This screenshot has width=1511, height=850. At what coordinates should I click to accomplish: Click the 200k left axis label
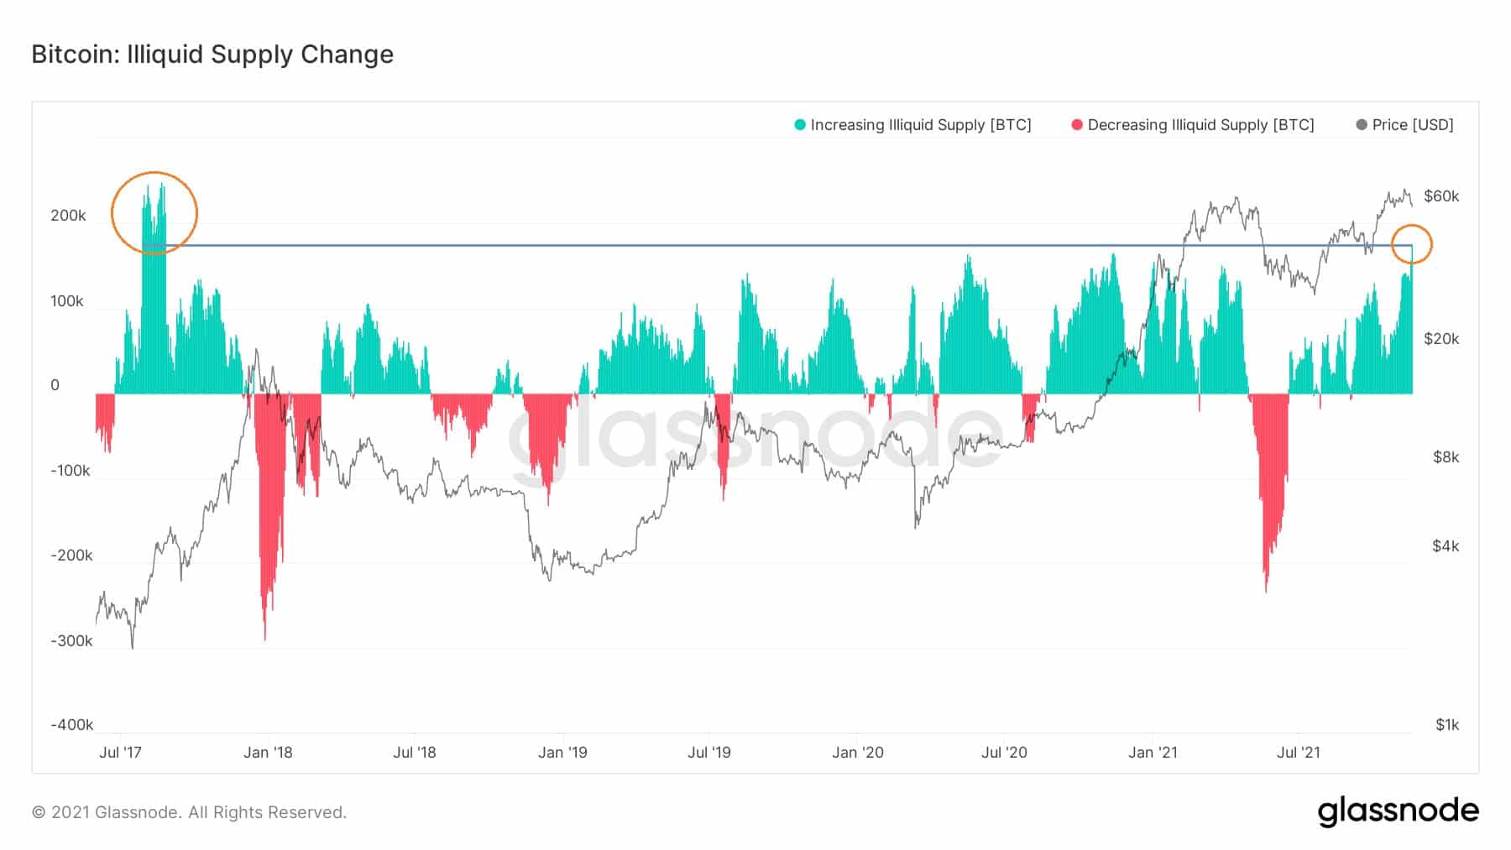[68, 216]
